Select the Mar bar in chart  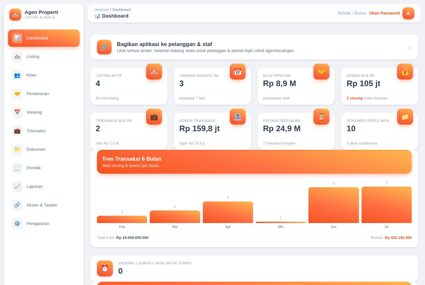point(175,217)
